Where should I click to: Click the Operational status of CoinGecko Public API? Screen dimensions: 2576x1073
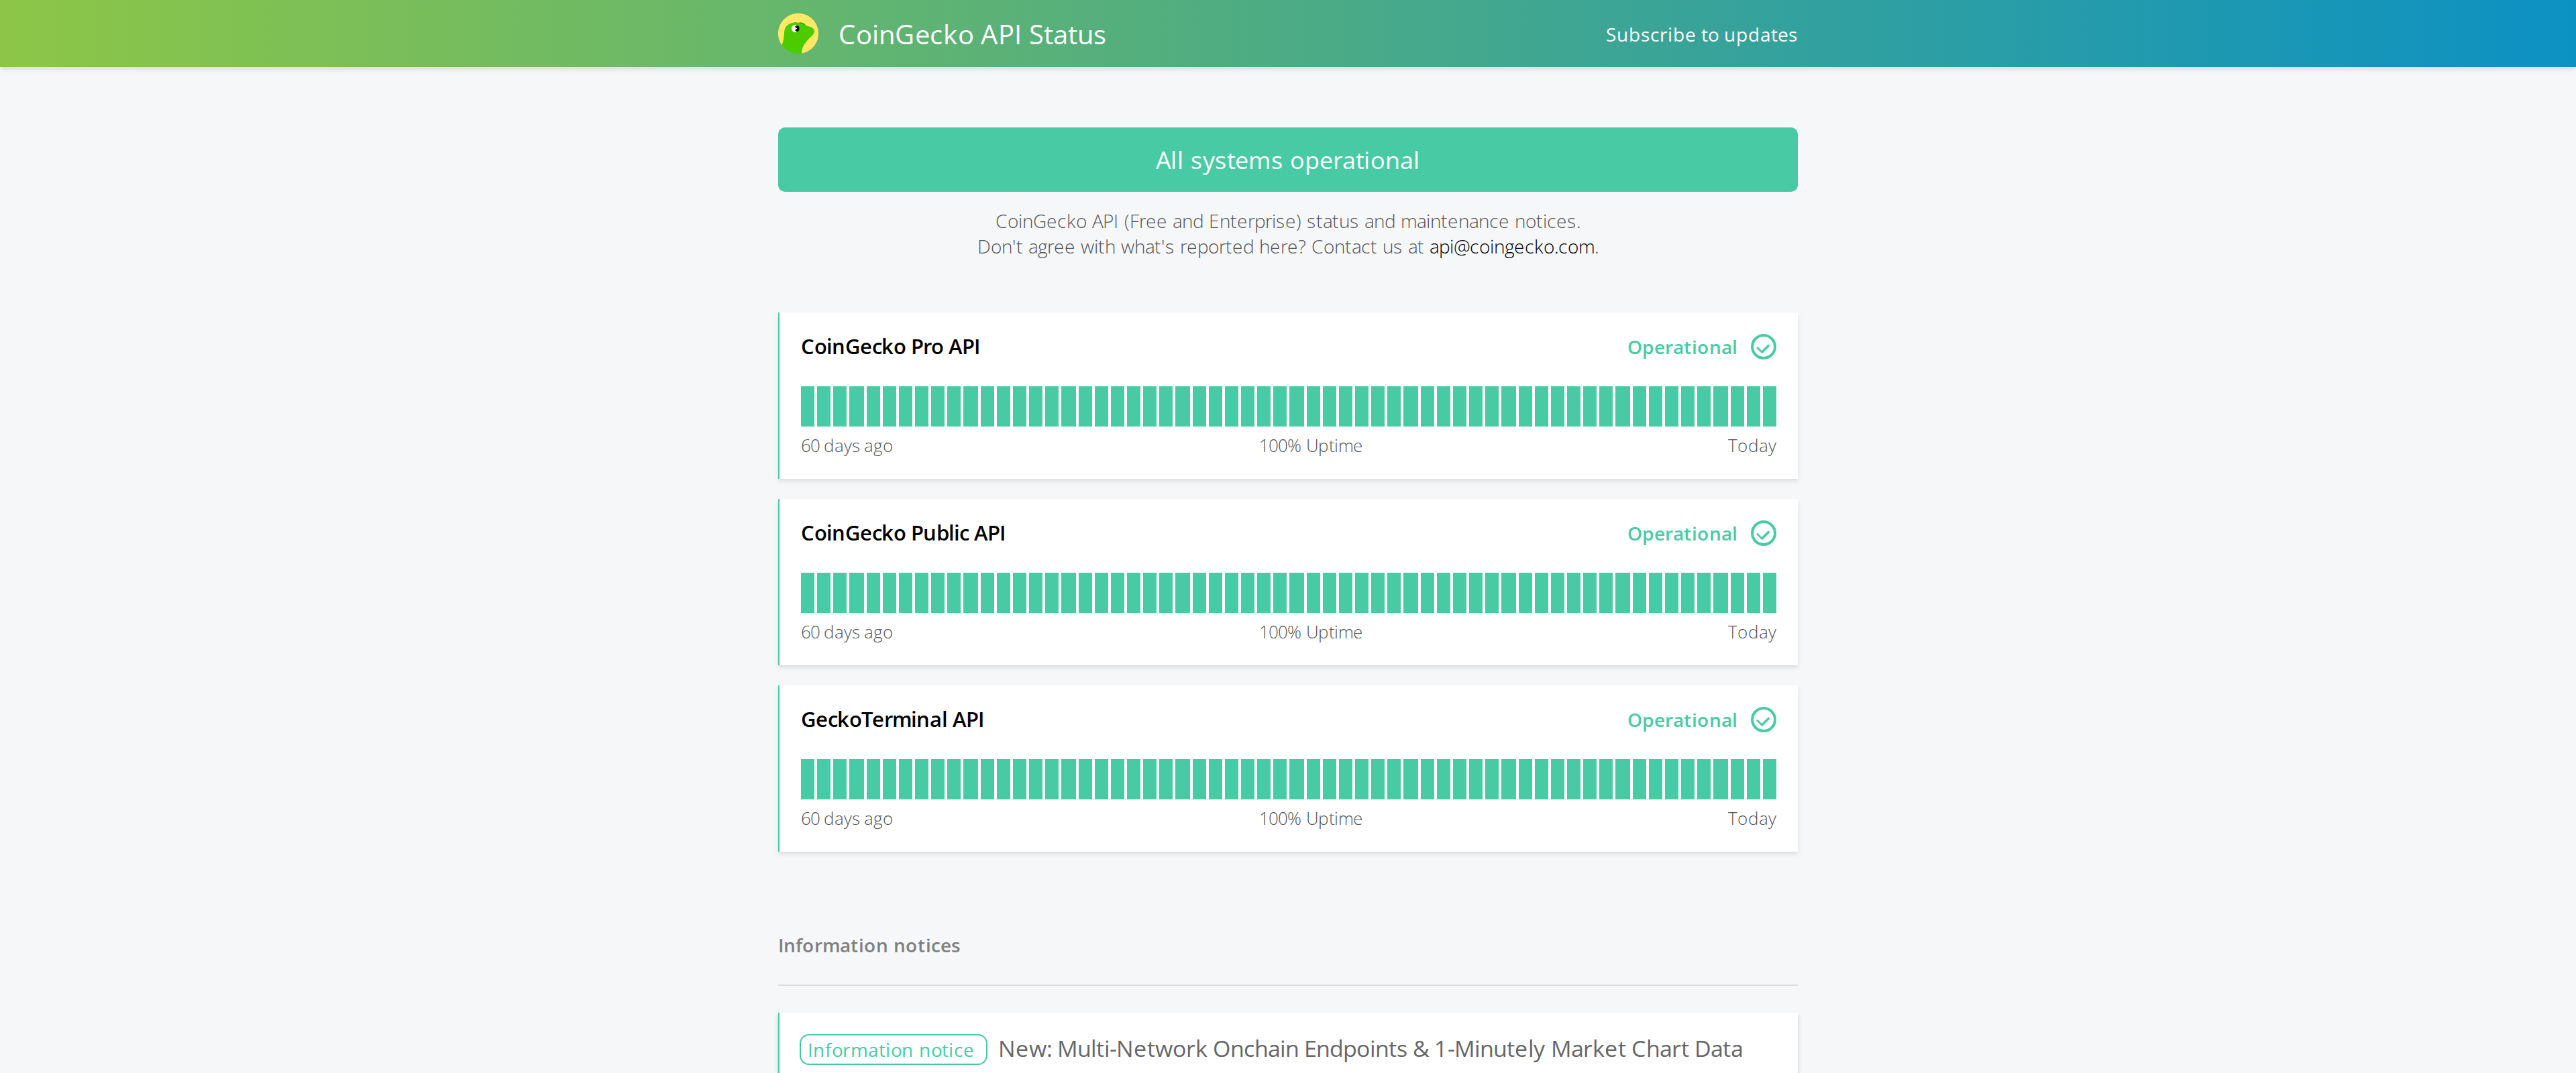(1681, 534)
